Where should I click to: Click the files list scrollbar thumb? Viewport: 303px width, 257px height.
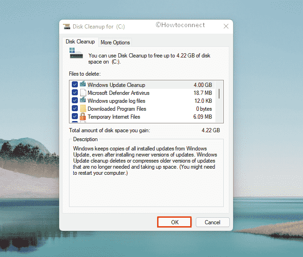pyautogui.click(x=219, y=94)
